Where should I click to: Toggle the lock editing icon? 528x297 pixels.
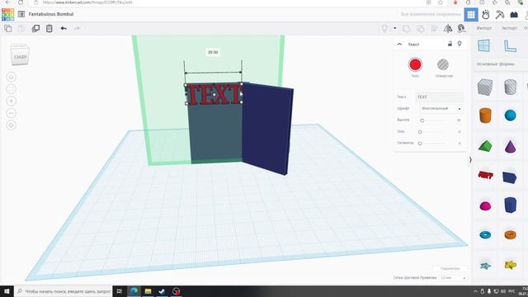tap(450, 44)
